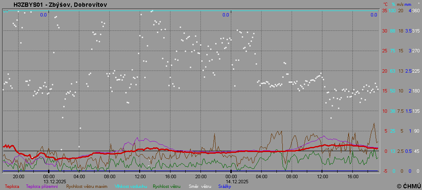
Task: Click the 360 wind direction axis value
Action: pos(416,11)
